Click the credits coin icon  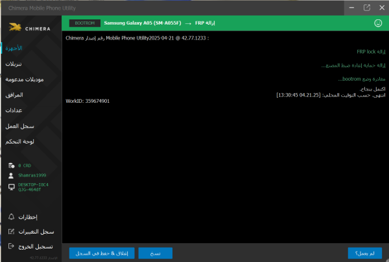[x=11, y=166]
